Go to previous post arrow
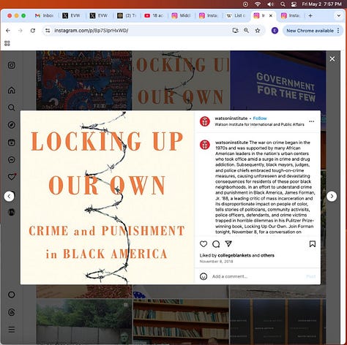 [x=9, y=196]
